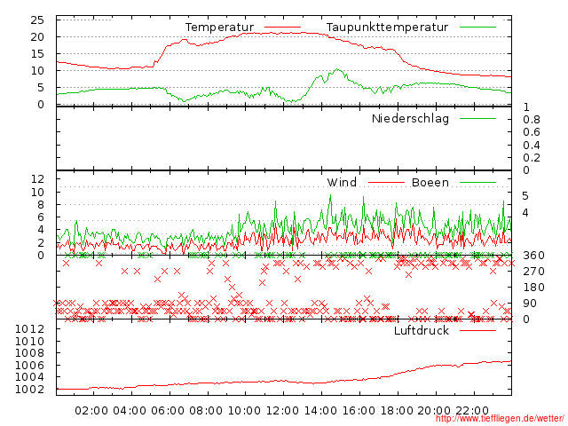Click the green Boeen legend line sample
The image size is (568, 426).
477,183
